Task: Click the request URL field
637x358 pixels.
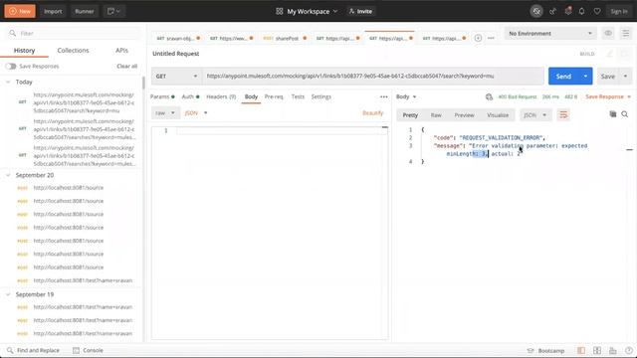Action: coord(373,77)
